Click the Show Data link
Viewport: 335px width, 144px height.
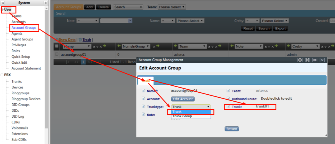[67, 39]
